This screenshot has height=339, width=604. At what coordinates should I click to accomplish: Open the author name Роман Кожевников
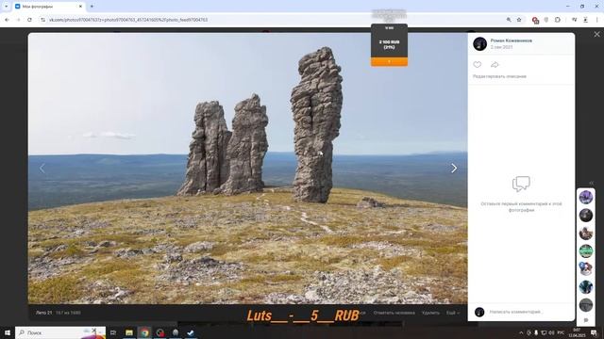point(512,40)
